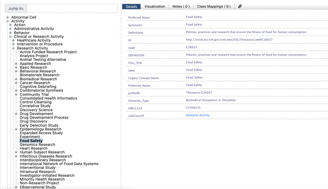
Task: Switch to the Visualization tab
Action: 155,6
